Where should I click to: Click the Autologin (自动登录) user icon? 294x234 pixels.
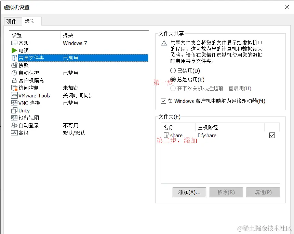coord(14,125)
